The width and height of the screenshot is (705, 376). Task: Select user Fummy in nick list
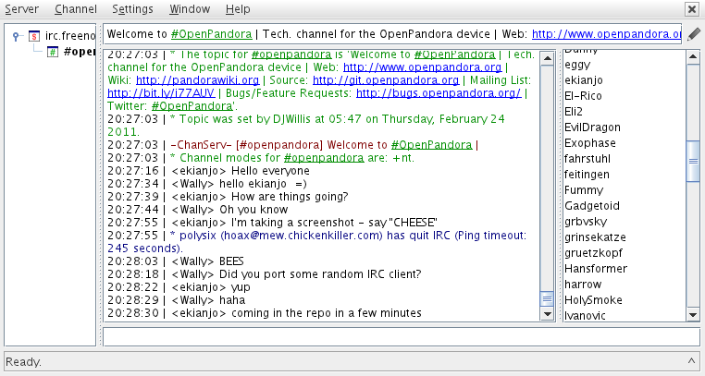584,190
